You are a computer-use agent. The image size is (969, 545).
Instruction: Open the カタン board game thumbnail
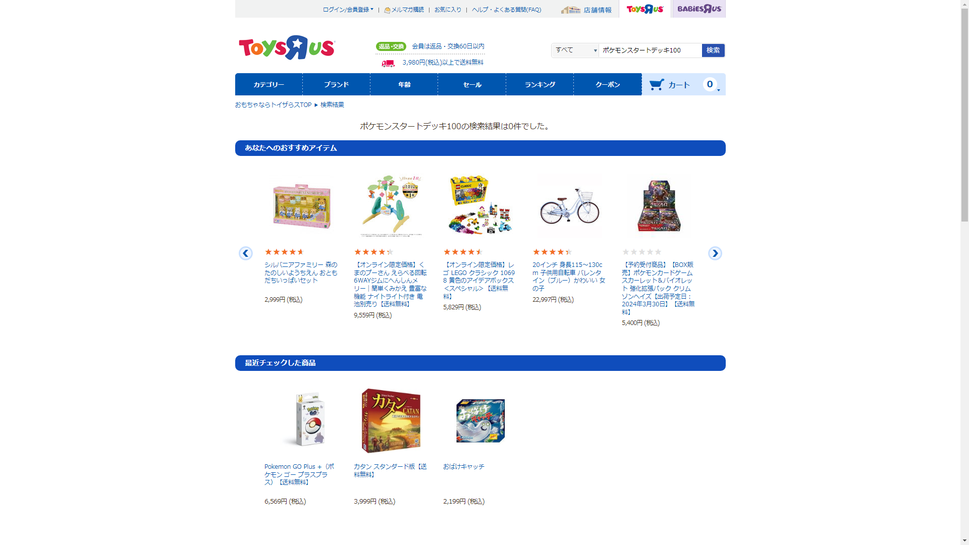pos(391,420)
